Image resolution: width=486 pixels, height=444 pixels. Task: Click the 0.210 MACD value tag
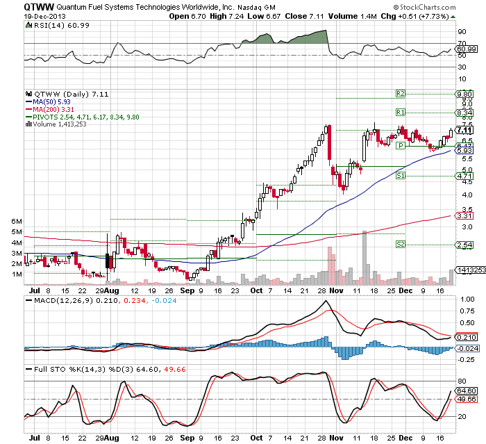pos(467,337)
